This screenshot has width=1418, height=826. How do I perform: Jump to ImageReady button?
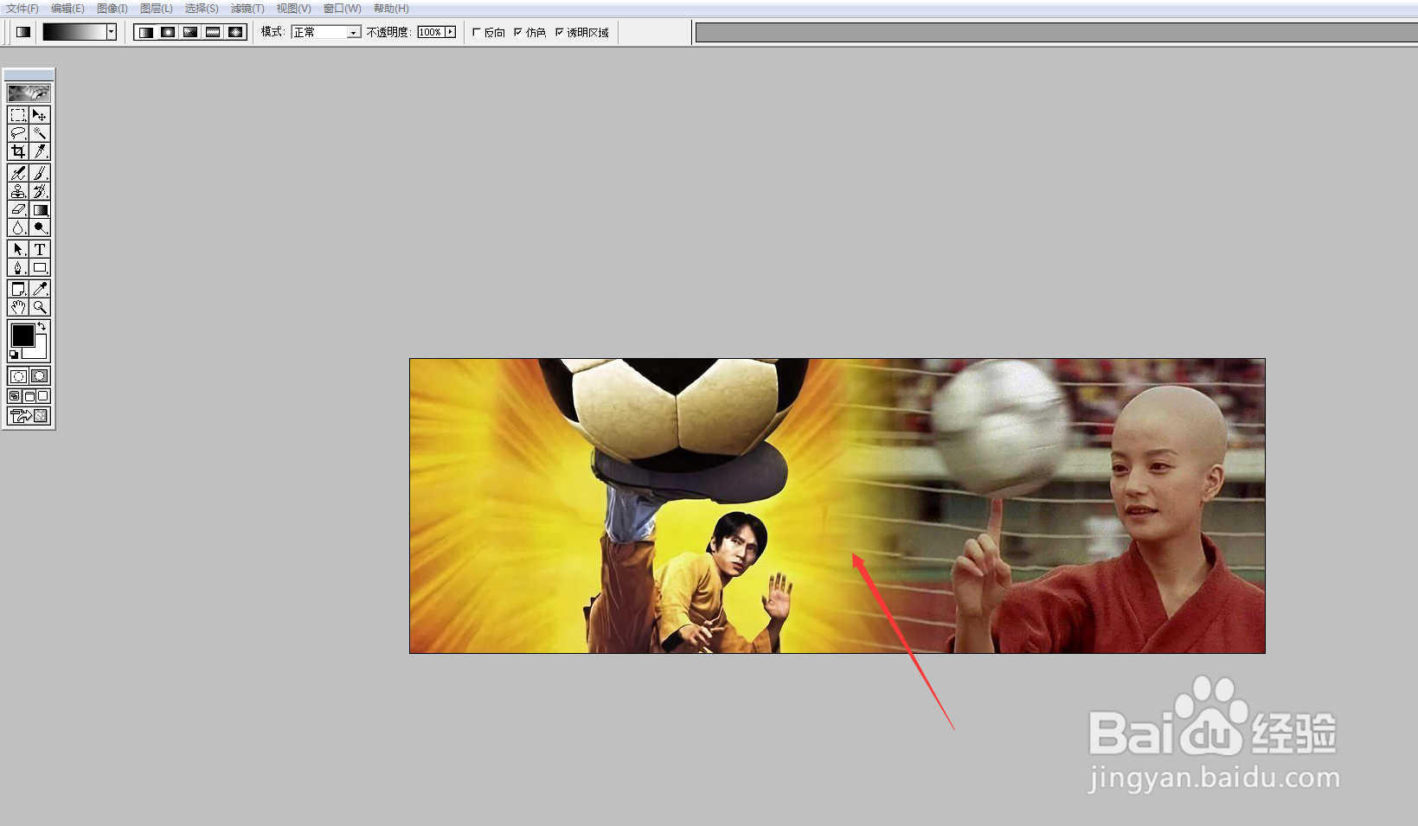click(x=29, y=416)
